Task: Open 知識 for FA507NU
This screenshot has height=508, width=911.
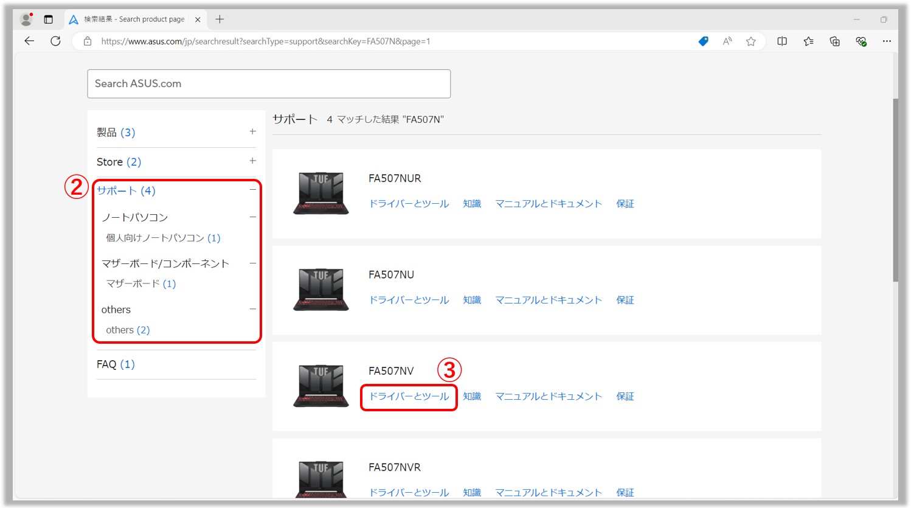Action: point(472,300)
